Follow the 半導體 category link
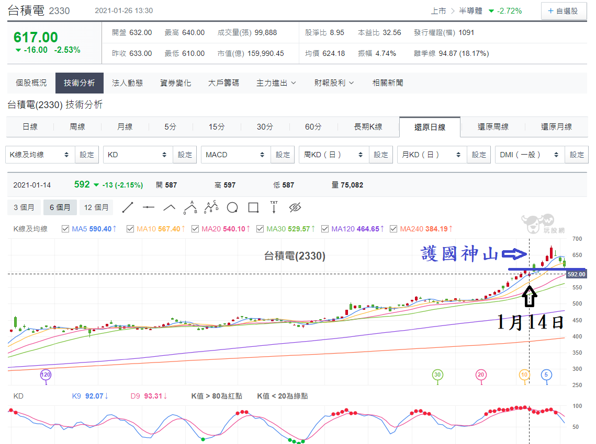Screen dimensions: 596x444 pos(470,11)
